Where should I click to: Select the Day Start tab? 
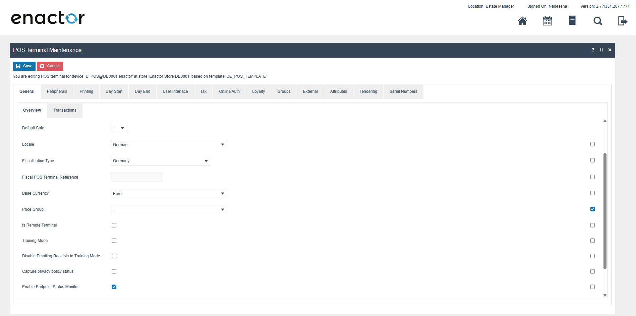[x=114, y=91]
